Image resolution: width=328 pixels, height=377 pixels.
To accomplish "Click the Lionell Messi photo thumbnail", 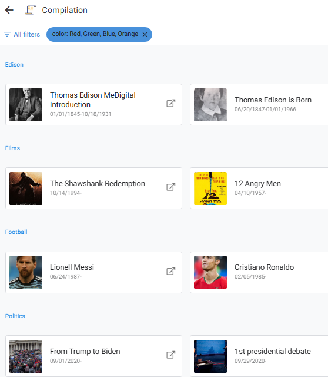I will pos(26,272).
